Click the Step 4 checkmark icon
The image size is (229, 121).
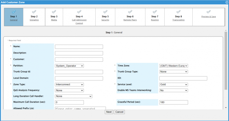click(79, 12)
